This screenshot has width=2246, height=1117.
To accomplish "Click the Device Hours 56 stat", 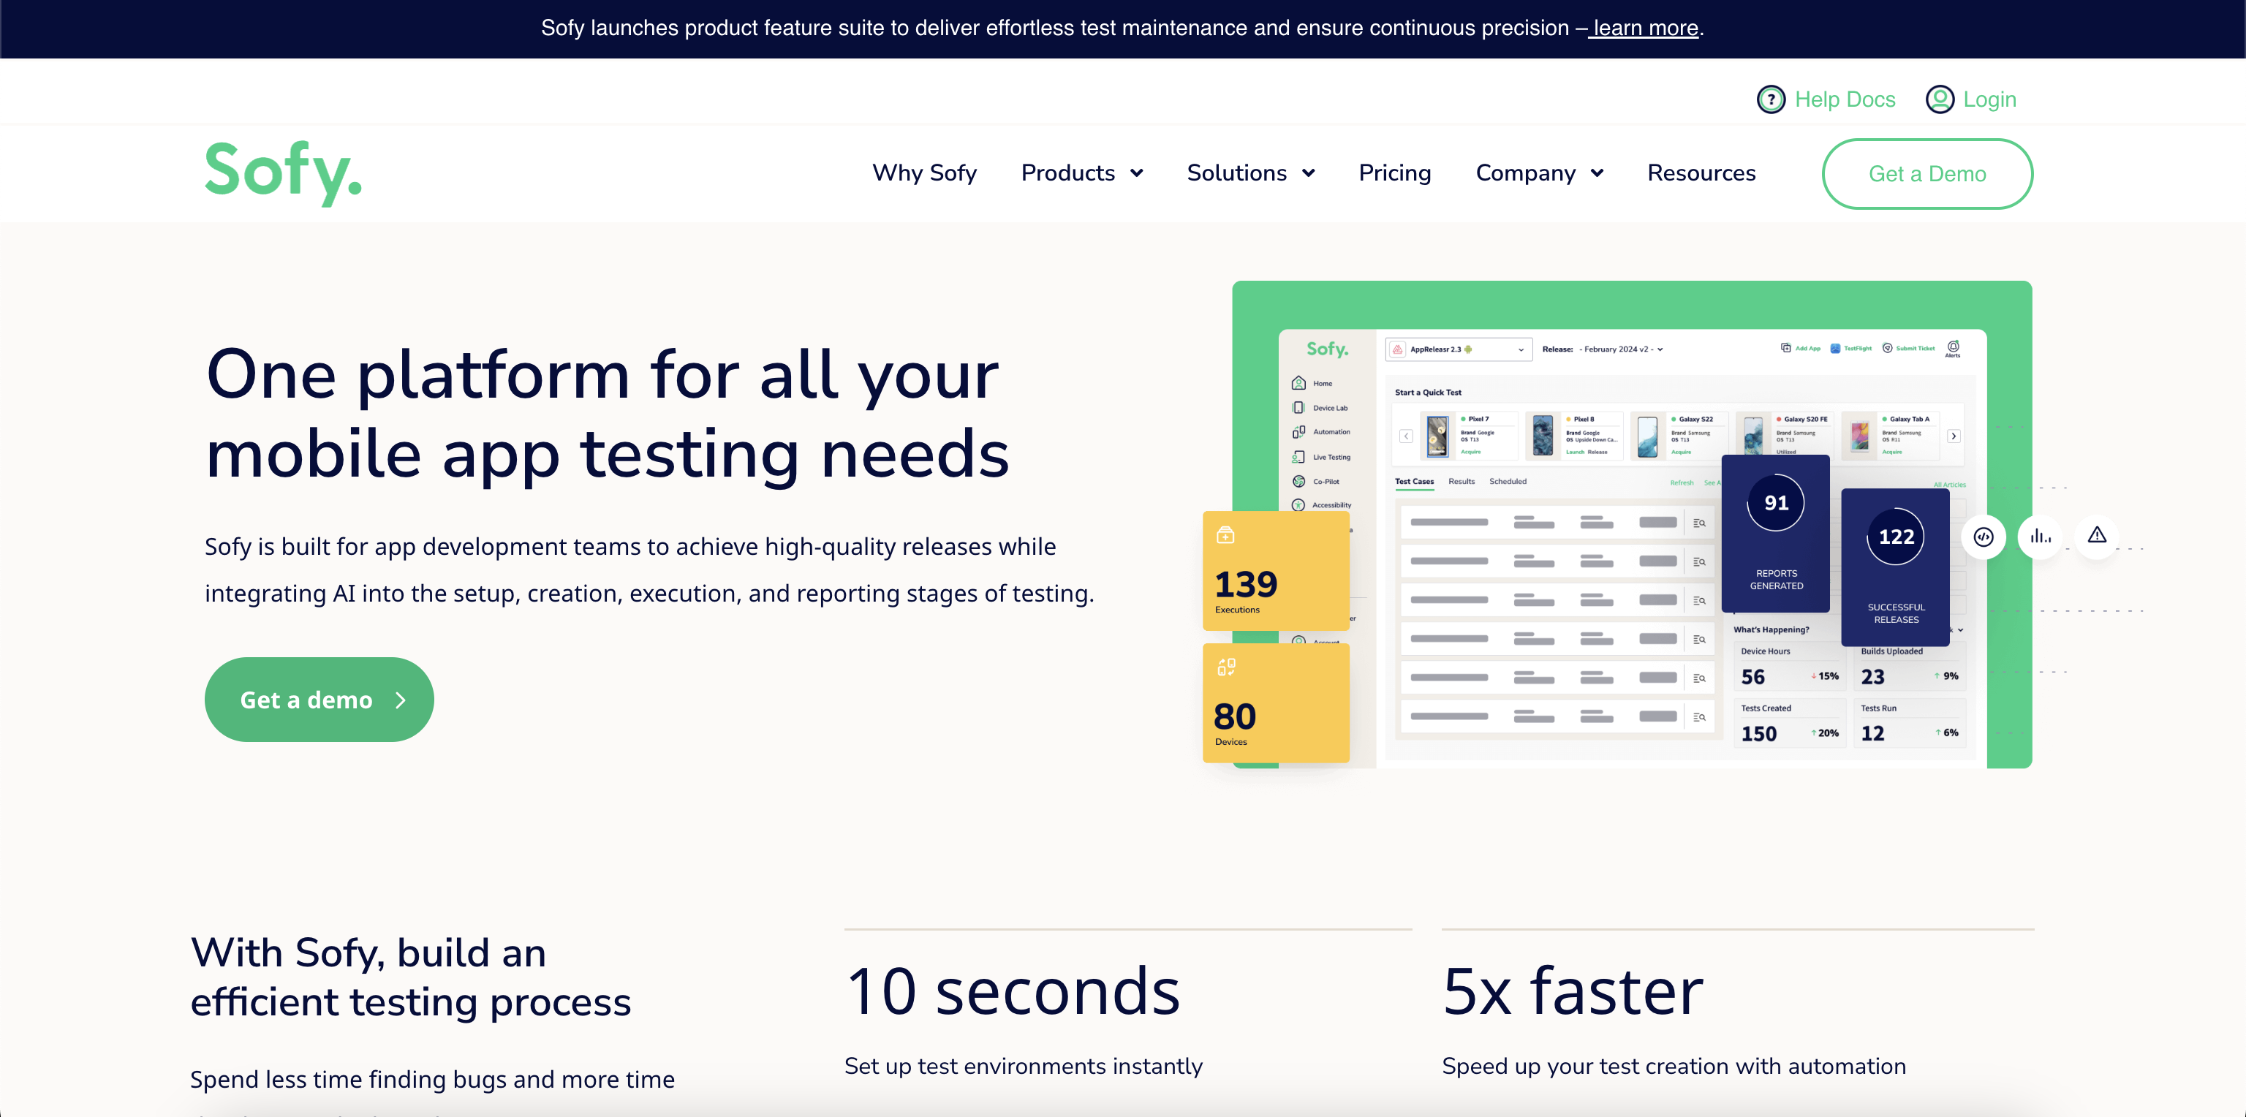I will tap(1789, 669).
